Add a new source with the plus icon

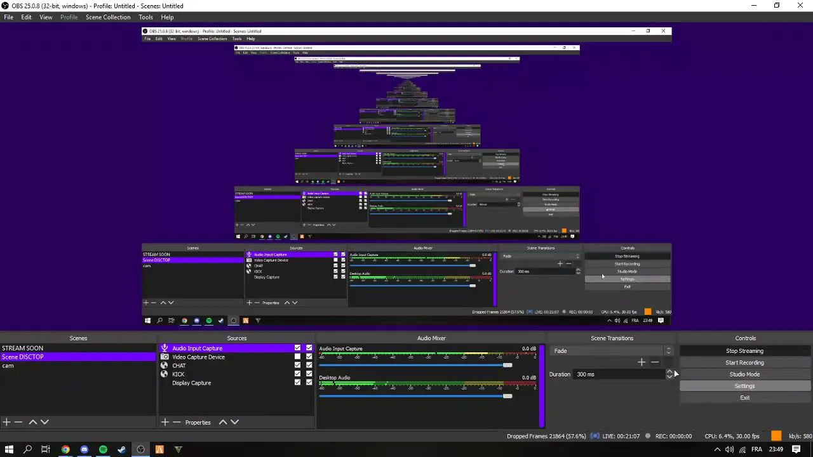(165, 422)
